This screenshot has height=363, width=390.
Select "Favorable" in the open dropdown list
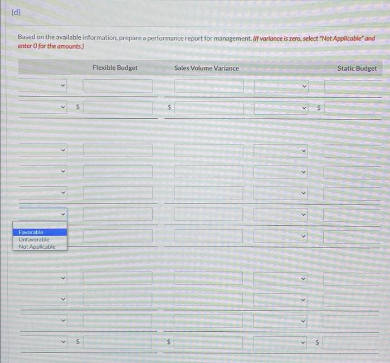40,233
